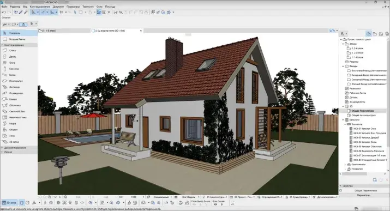The height and width of the screenshot is (211, 390).
Task: Select the Колонна (Column) tool
Action: point(19,69)
